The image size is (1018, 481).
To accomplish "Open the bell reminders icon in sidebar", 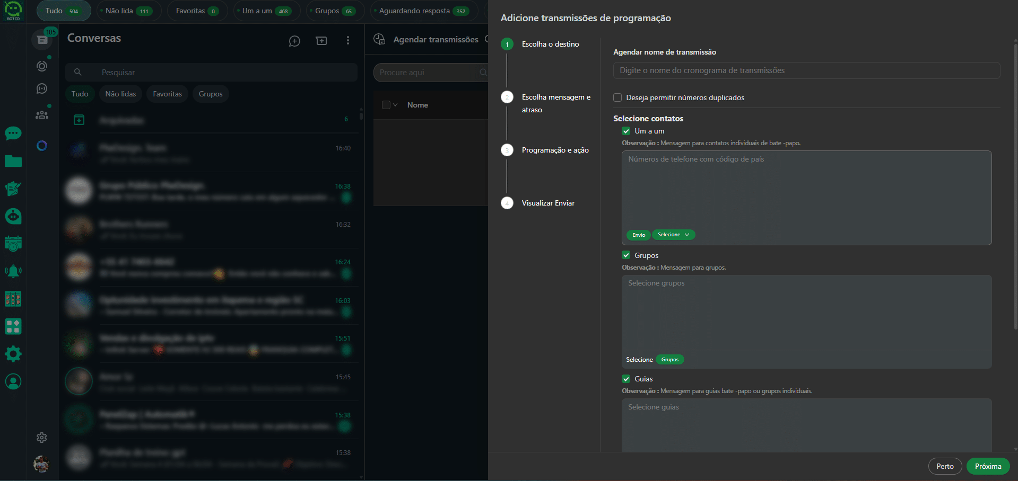I will 13,271.
